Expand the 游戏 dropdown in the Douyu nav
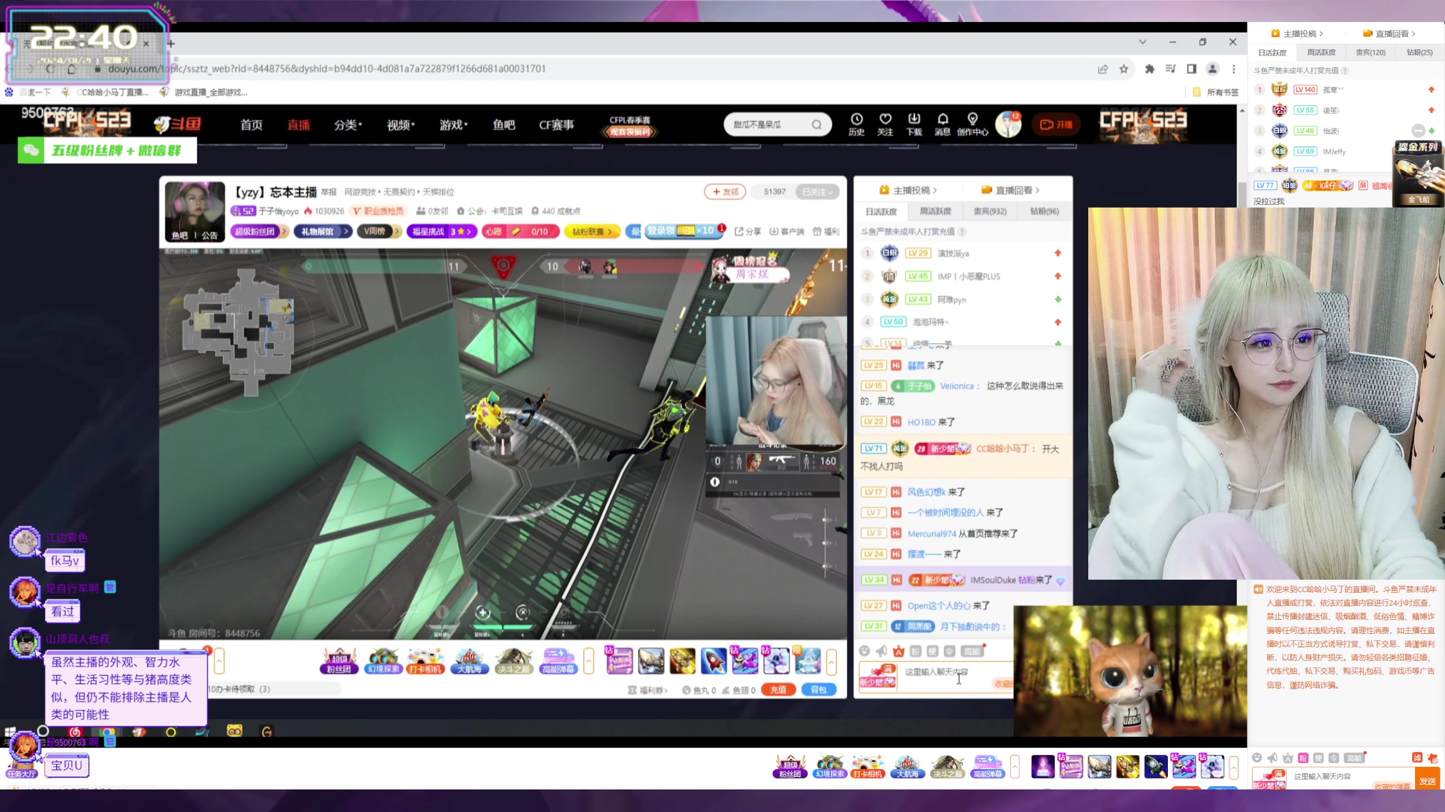1445x812 pixels. tap(454, 125)
